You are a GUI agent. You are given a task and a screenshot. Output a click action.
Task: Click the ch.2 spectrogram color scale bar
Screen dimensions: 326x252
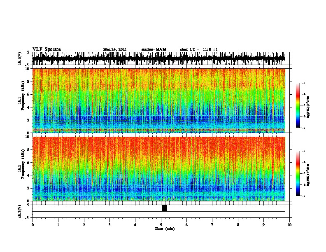(x=298, y=173)
